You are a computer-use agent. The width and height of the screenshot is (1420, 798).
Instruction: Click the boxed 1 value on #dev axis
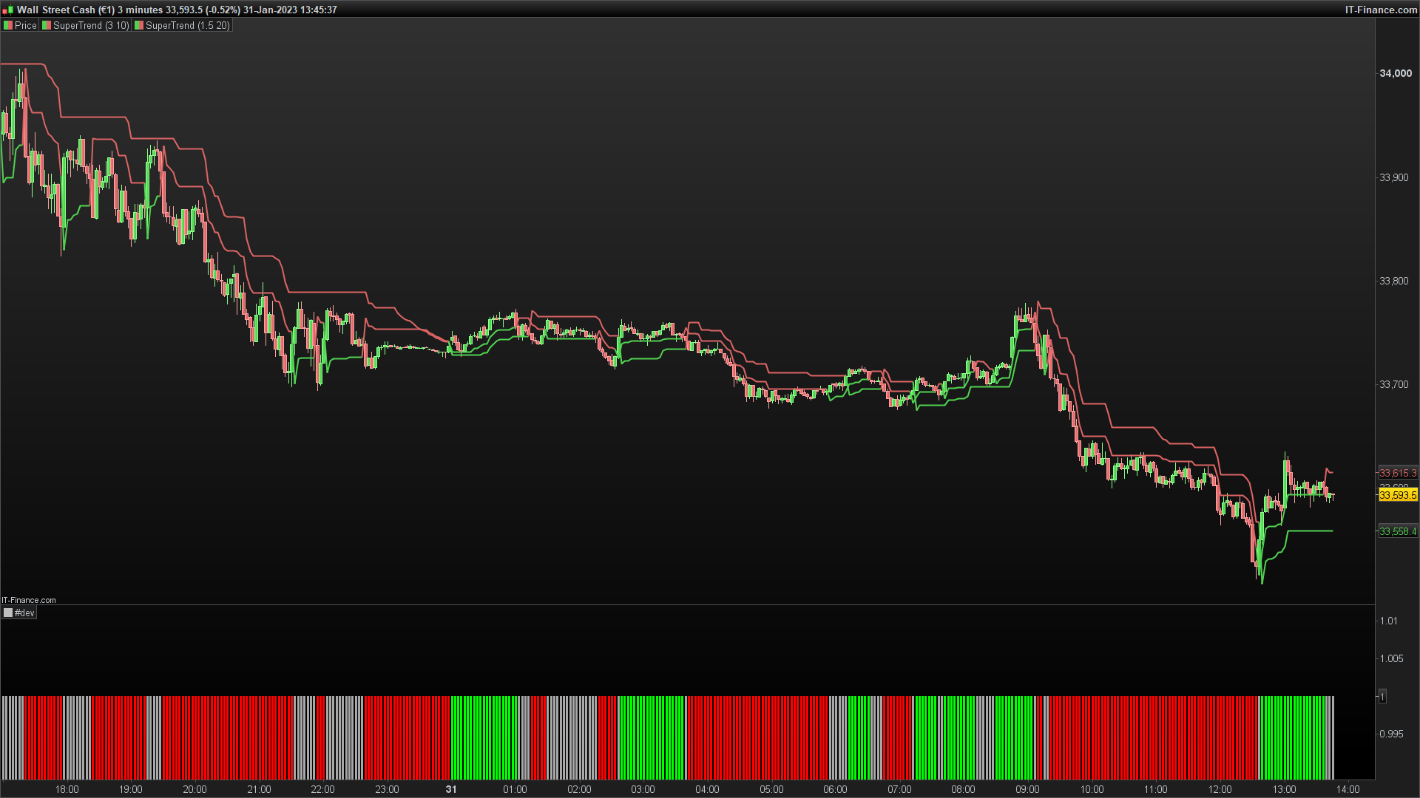pyautogui.click(x=1382, y=696)
